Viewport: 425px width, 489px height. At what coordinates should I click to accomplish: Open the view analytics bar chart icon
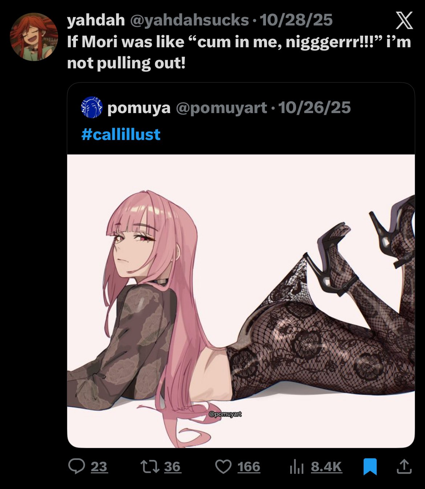click(x=296, y=467)
